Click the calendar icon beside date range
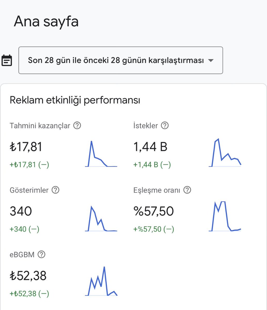267x310 pixels. click(7, 60)
